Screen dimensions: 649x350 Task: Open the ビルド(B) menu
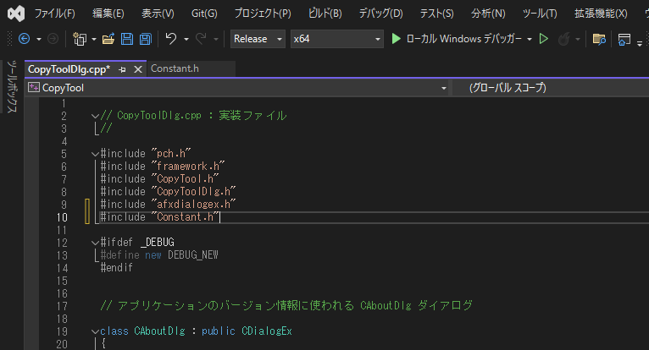323,14
